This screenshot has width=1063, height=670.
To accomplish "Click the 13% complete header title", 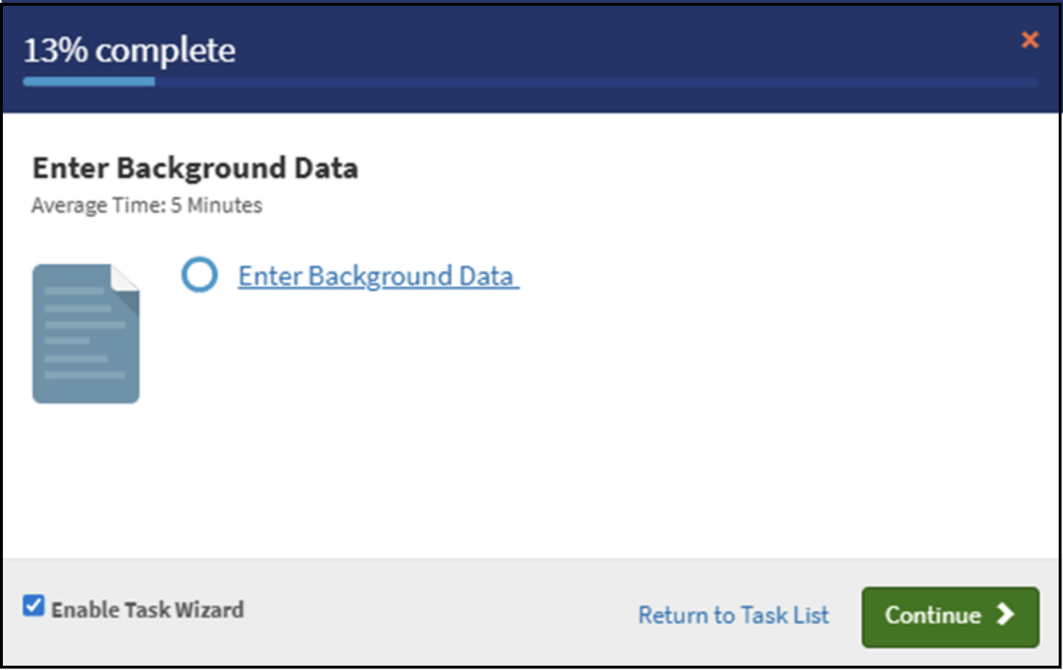I will [130, 50].
